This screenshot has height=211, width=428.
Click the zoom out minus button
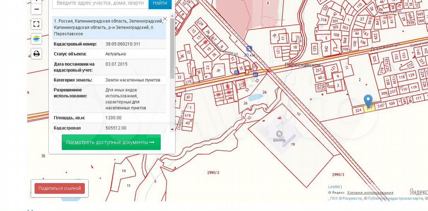click(36, 9)
